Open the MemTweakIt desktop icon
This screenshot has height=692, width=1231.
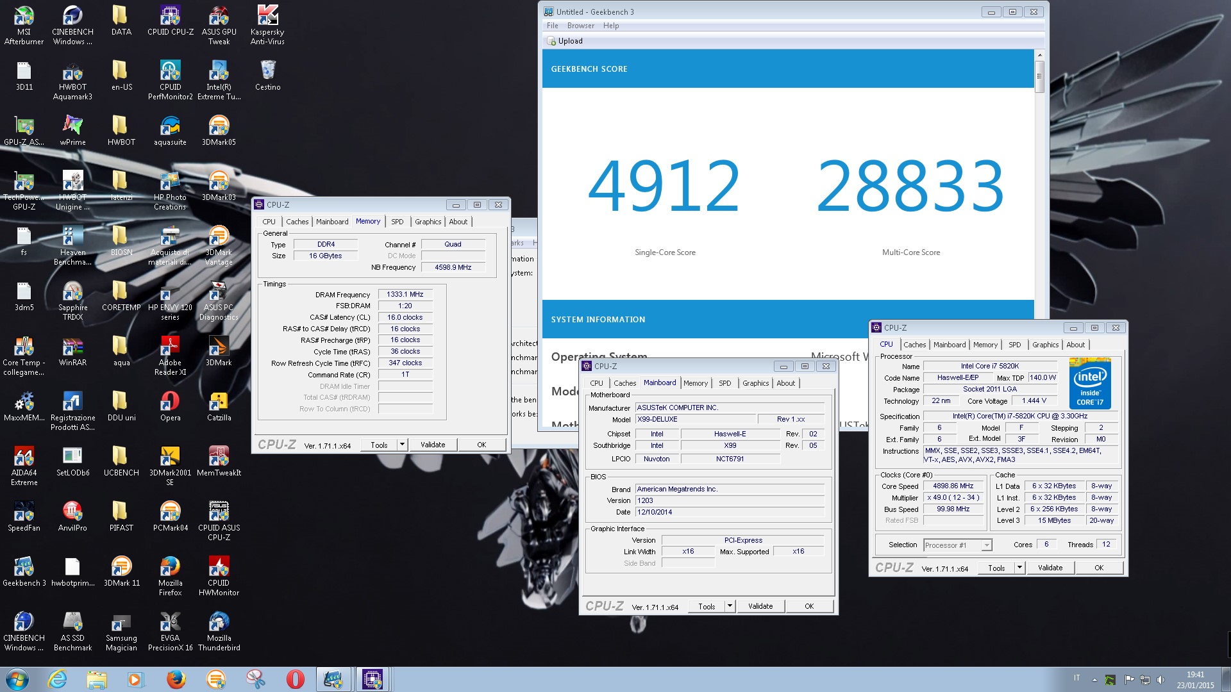219,461
